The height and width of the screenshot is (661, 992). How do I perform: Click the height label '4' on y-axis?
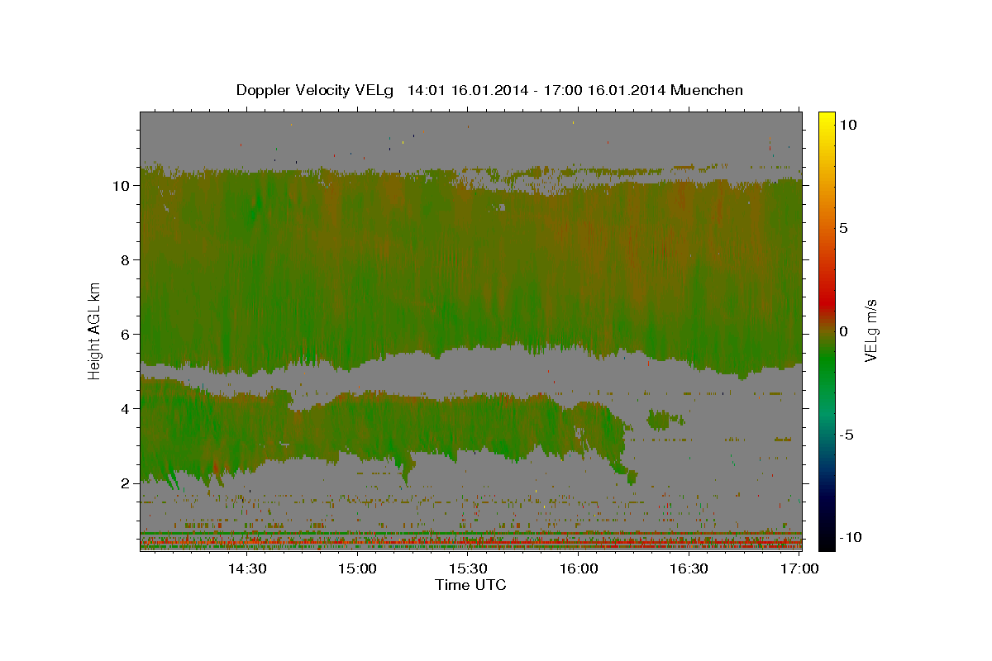[x=126, y=408]
